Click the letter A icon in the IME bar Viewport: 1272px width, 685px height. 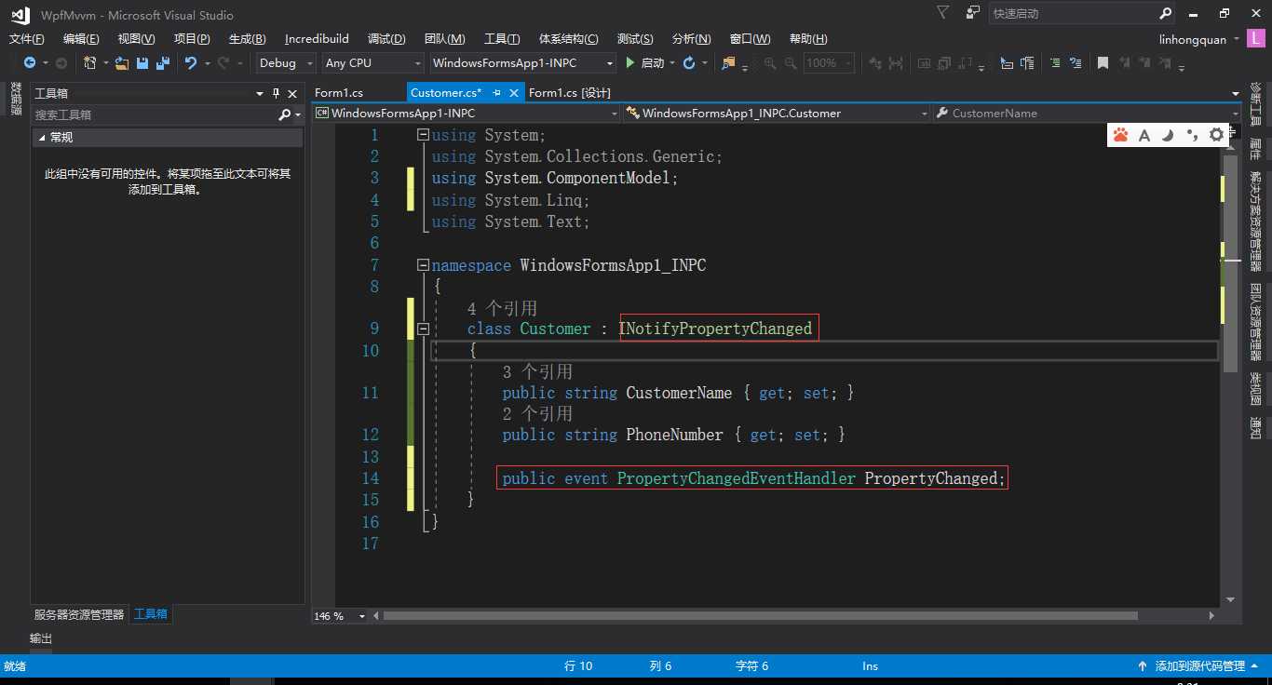(1144, 135)
